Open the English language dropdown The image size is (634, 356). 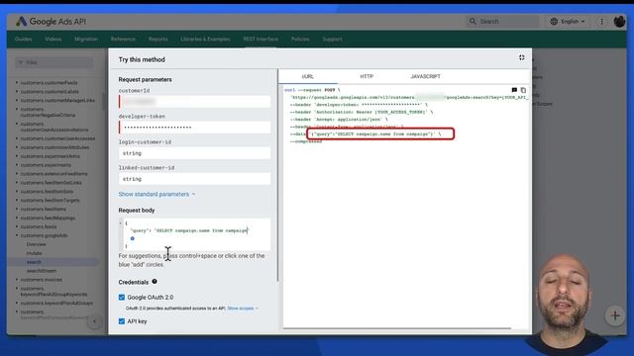pyautogui.click(x=568, y=22)
